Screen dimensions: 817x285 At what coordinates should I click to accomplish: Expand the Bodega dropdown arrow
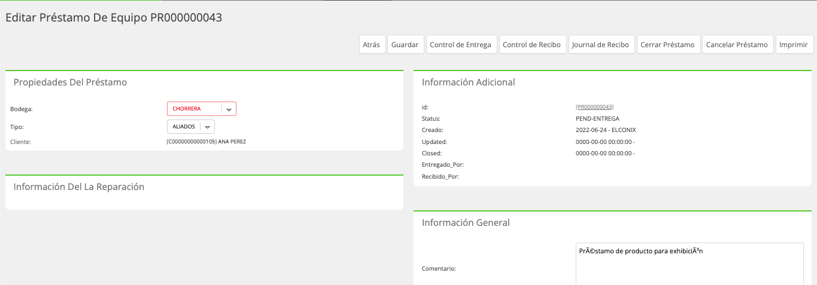coord(229,109)
